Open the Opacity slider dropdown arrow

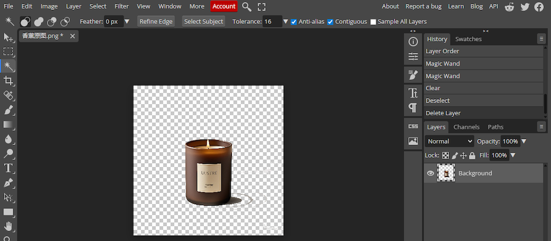(x=523, y=141)
